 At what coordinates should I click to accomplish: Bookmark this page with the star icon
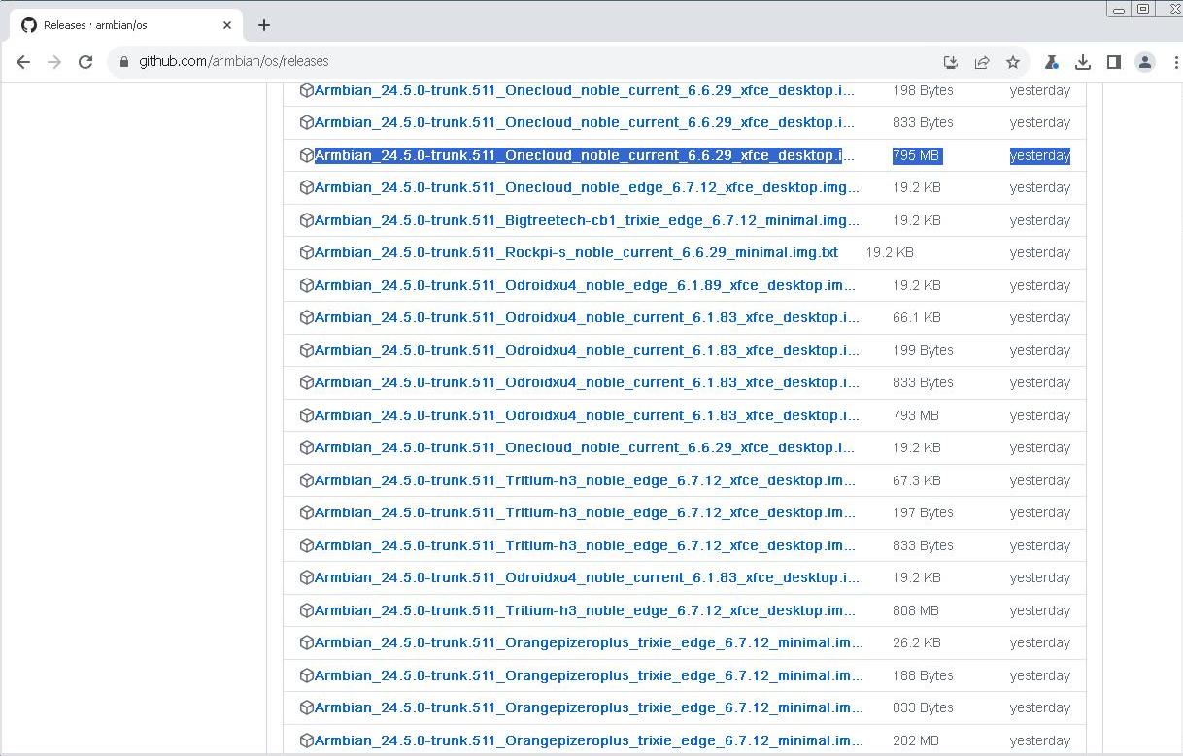(x=1013, y=62)
